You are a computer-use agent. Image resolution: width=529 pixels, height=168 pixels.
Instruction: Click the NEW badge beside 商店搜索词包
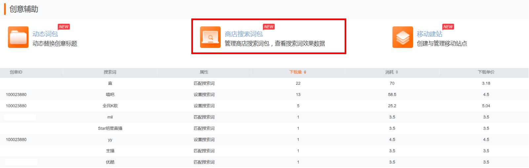pyautogui.click(x=269, y=27)
